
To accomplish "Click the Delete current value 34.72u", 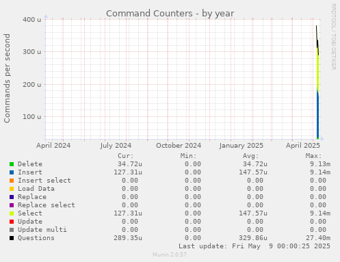I will coord(130,164).
